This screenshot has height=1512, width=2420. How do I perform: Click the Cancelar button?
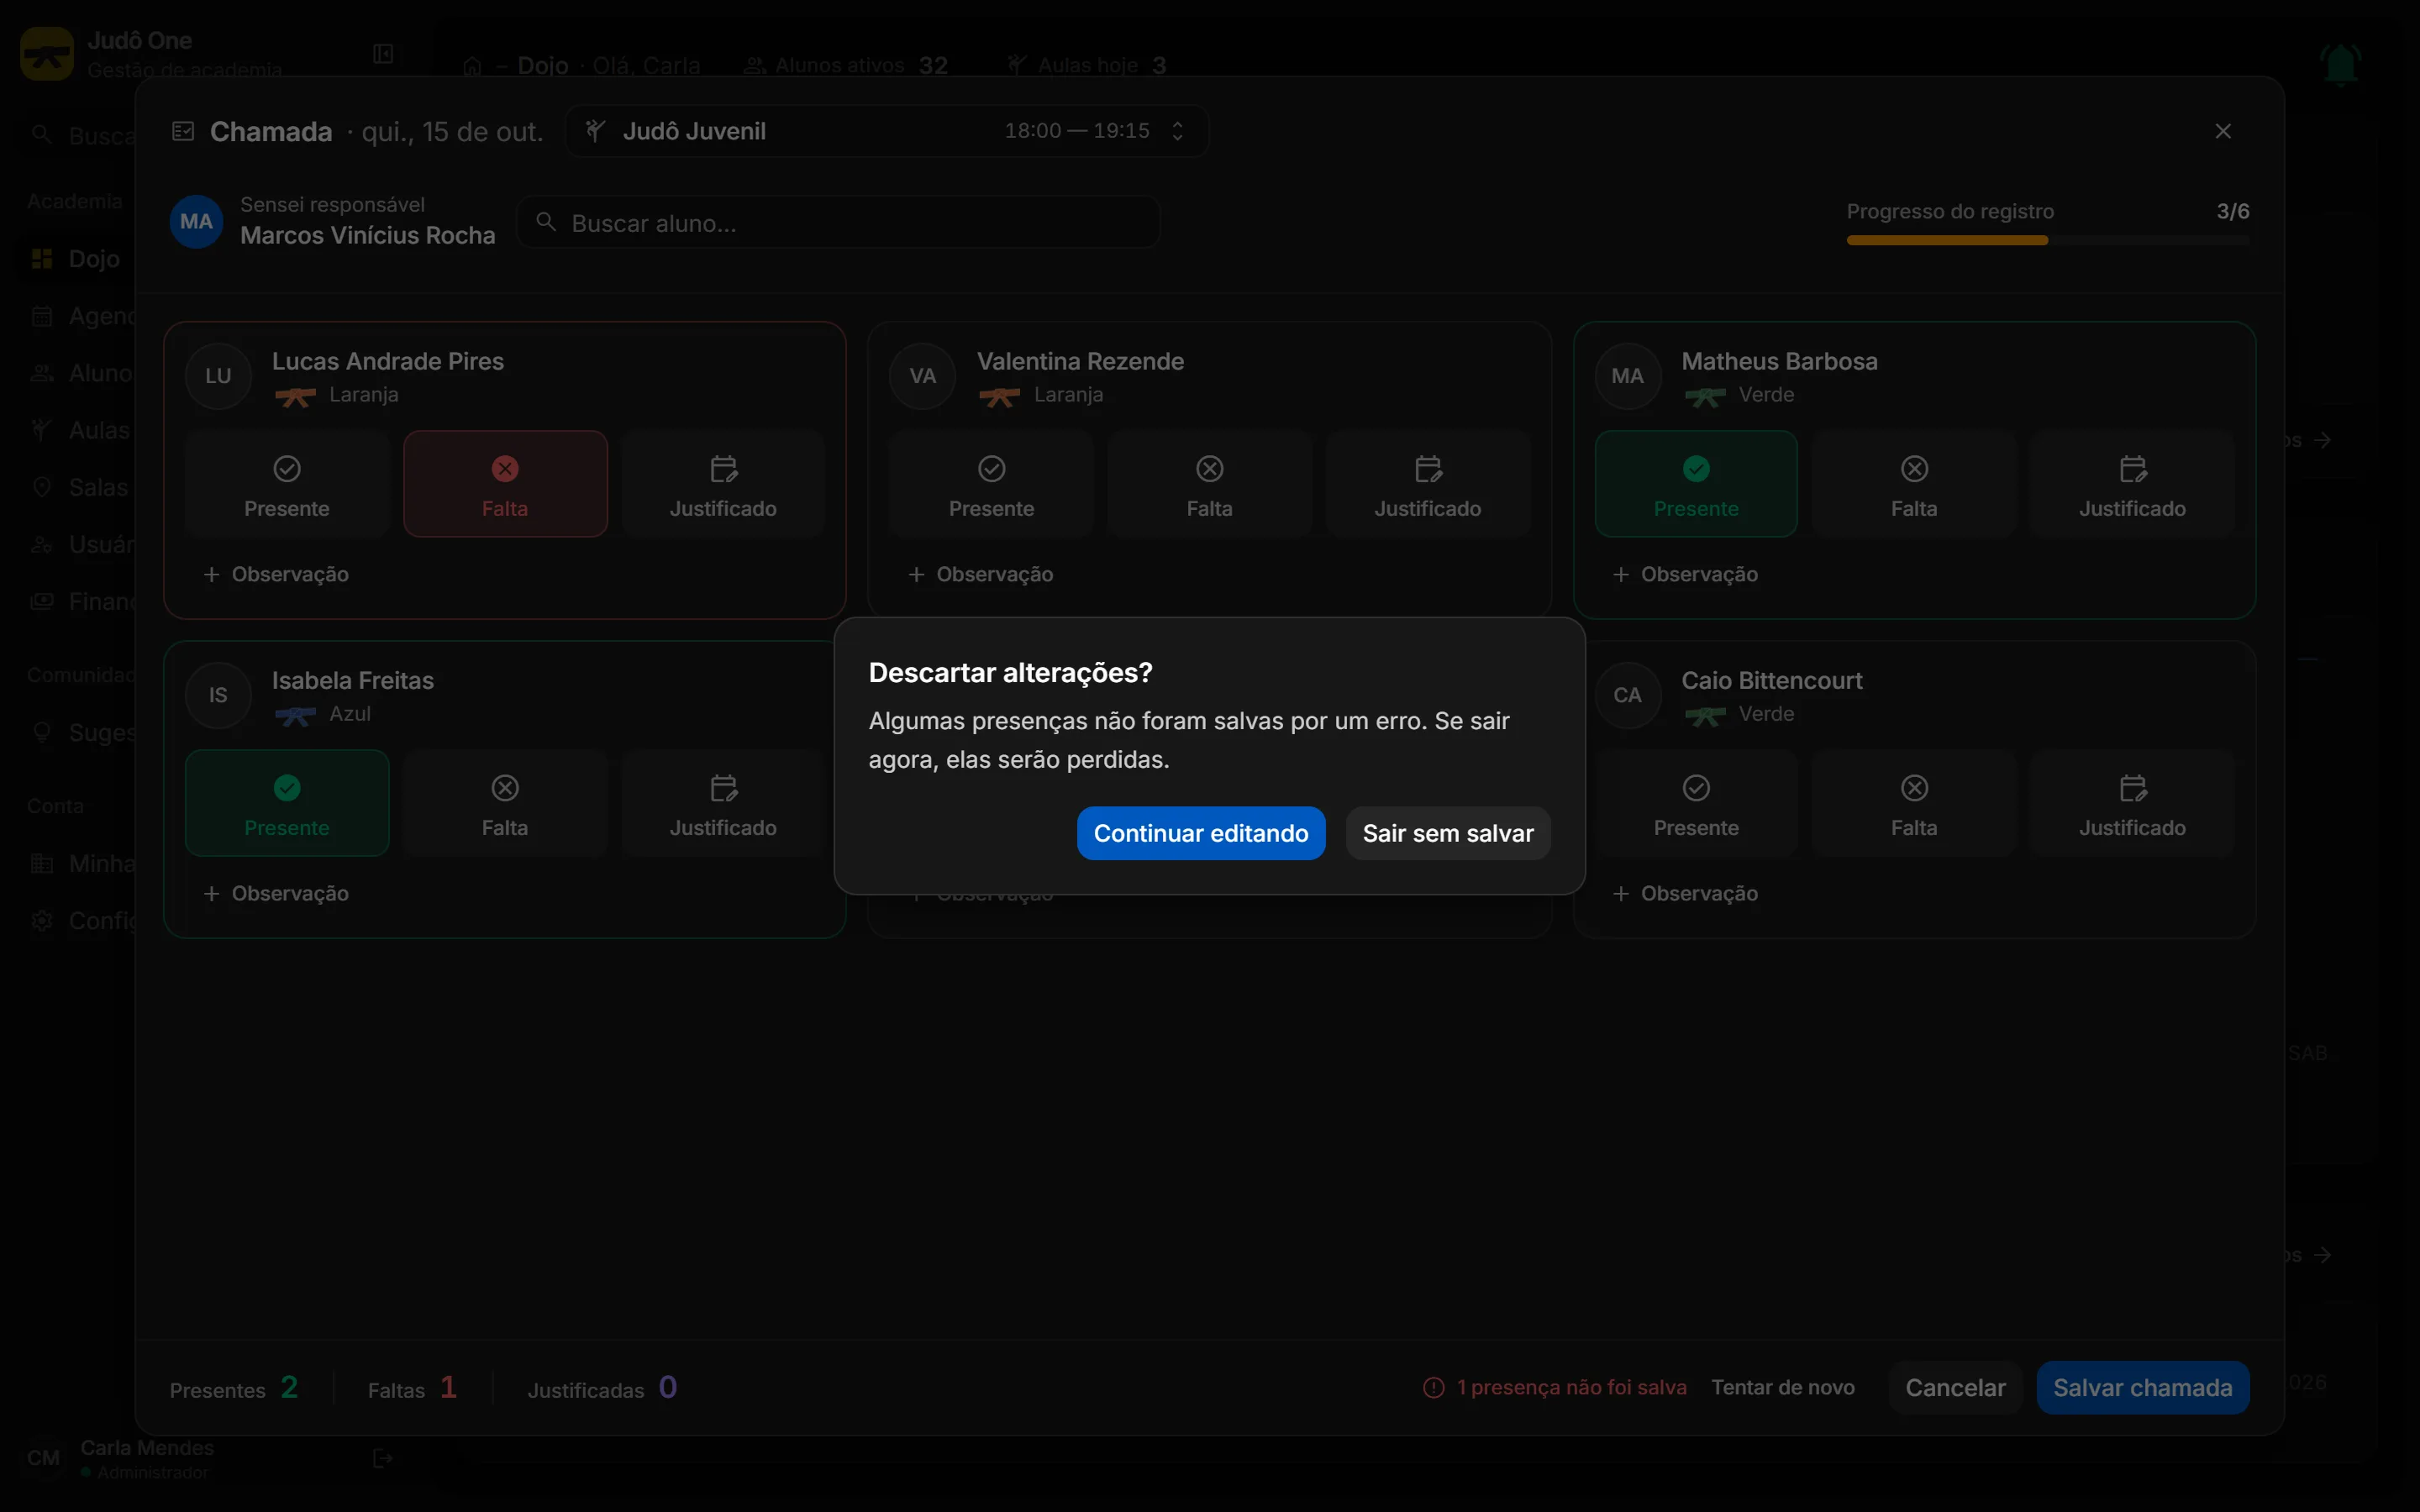coord(1955,1387)
